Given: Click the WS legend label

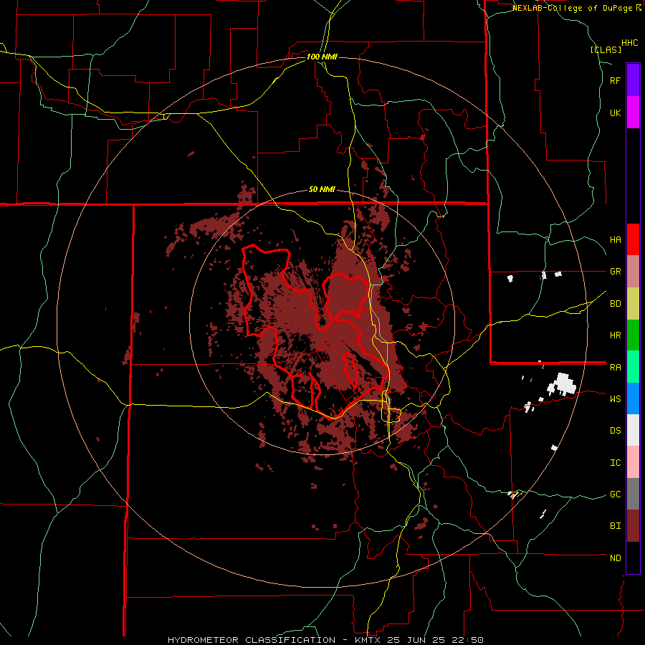Looking at the screenshot, I should pos(615,399).
